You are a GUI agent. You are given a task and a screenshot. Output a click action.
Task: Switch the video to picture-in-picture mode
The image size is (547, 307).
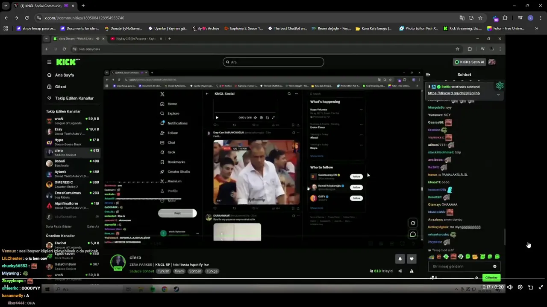click(x=530, y=287)
